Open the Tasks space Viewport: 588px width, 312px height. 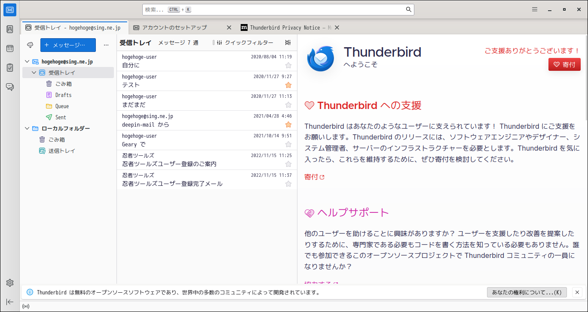[10, 67]
